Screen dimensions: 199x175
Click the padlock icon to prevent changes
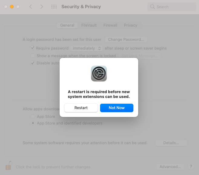pos(9,165)
